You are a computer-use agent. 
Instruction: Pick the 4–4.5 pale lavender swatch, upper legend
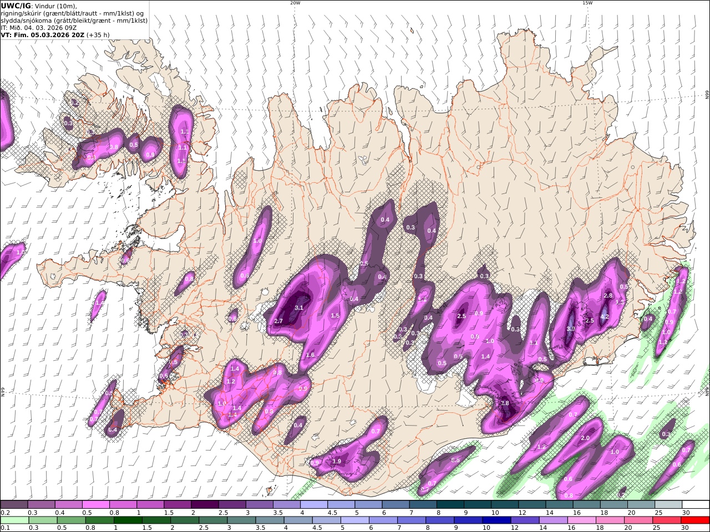(x=314, y=505)
